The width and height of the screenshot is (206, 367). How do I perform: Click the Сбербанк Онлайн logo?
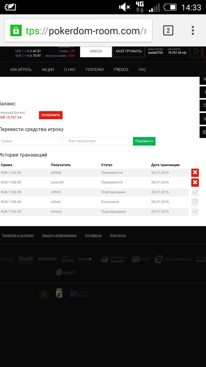(114, 259)
